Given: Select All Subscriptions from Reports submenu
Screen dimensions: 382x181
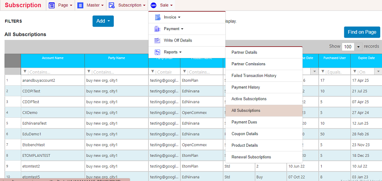Looking at the screenshot, I should [246, 111].
